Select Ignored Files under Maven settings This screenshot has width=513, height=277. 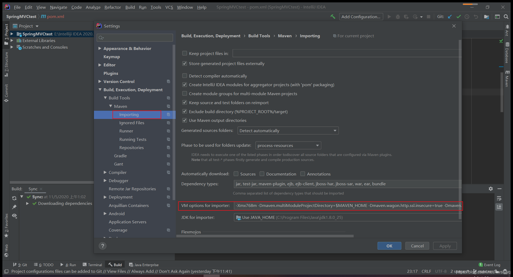[x=132, y=123]
